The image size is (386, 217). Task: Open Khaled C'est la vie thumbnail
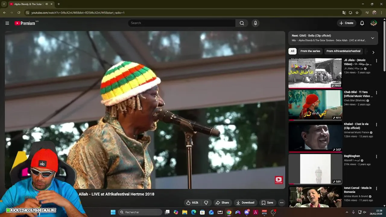[315, 137]
